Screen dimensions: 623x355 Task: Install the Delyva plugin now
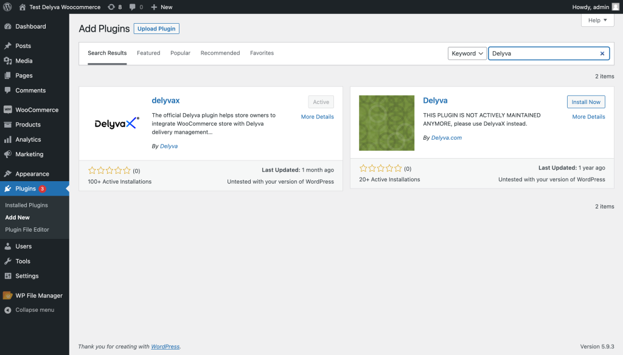(586, 102)
